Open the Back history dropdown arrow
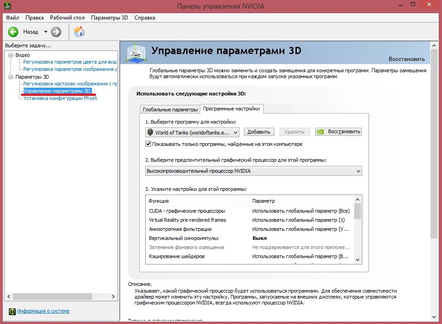 point(46,32)
